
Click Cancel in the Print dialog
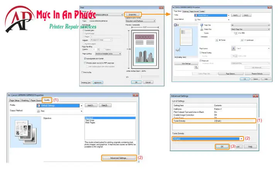(148, 82)
